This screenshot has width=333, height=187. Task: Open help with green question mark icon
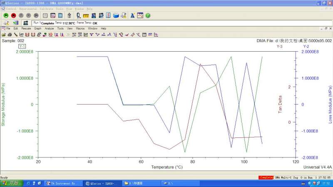(148, 15)
